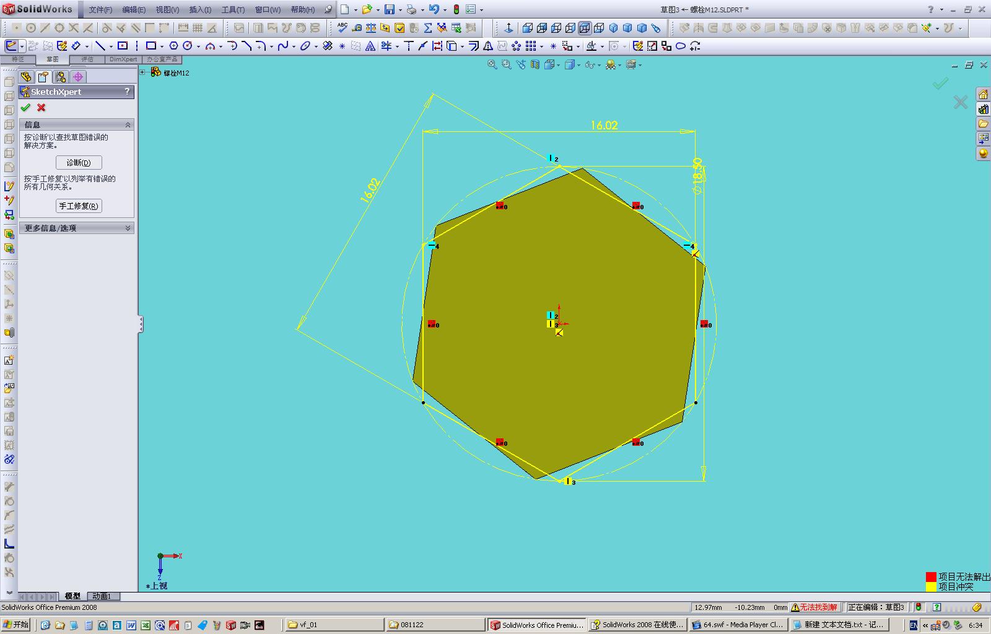Accept SketchXpert with green checkmark
The width and height of the screenshot is (991, 634).
tap(25, 108)
